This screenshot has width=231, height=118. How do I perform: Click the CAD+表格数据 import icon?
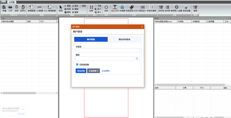(x=50, y=9)
